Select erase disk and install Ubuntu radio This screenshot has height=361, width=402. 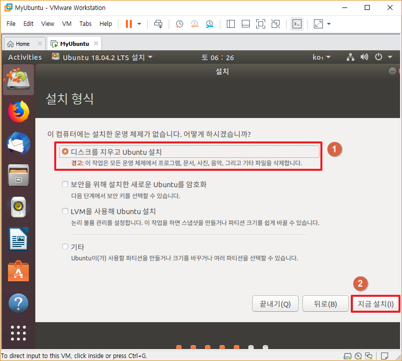pos(65,152)
